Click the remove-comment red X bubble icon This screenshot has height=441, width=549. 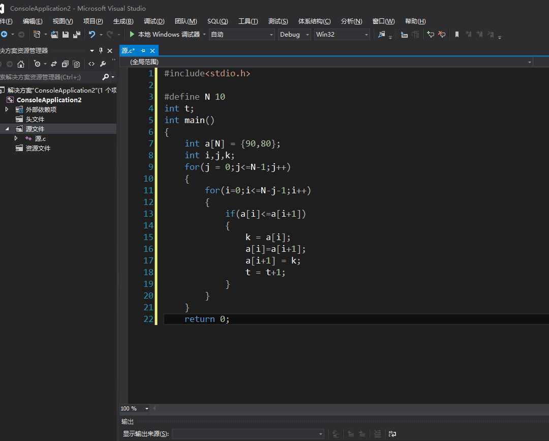[x=442, y=34]
